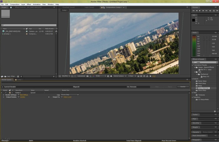This screenshot has height=142, width=219.
Task: Open 1 View layout dropdown
Action: (132, 76)
